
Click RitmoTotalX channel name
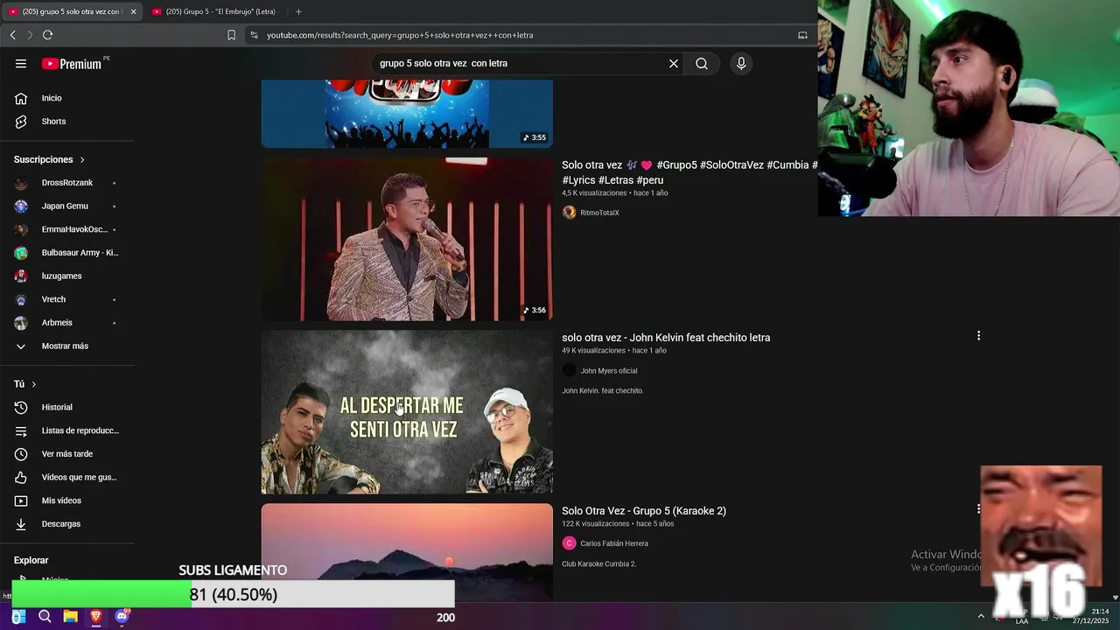click(599, 213)
